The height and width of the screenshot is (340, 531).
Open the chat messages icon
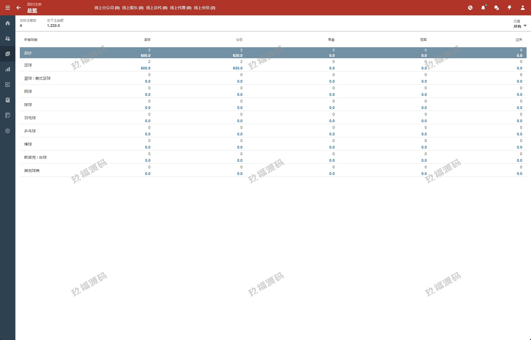(x=496, y=8)
